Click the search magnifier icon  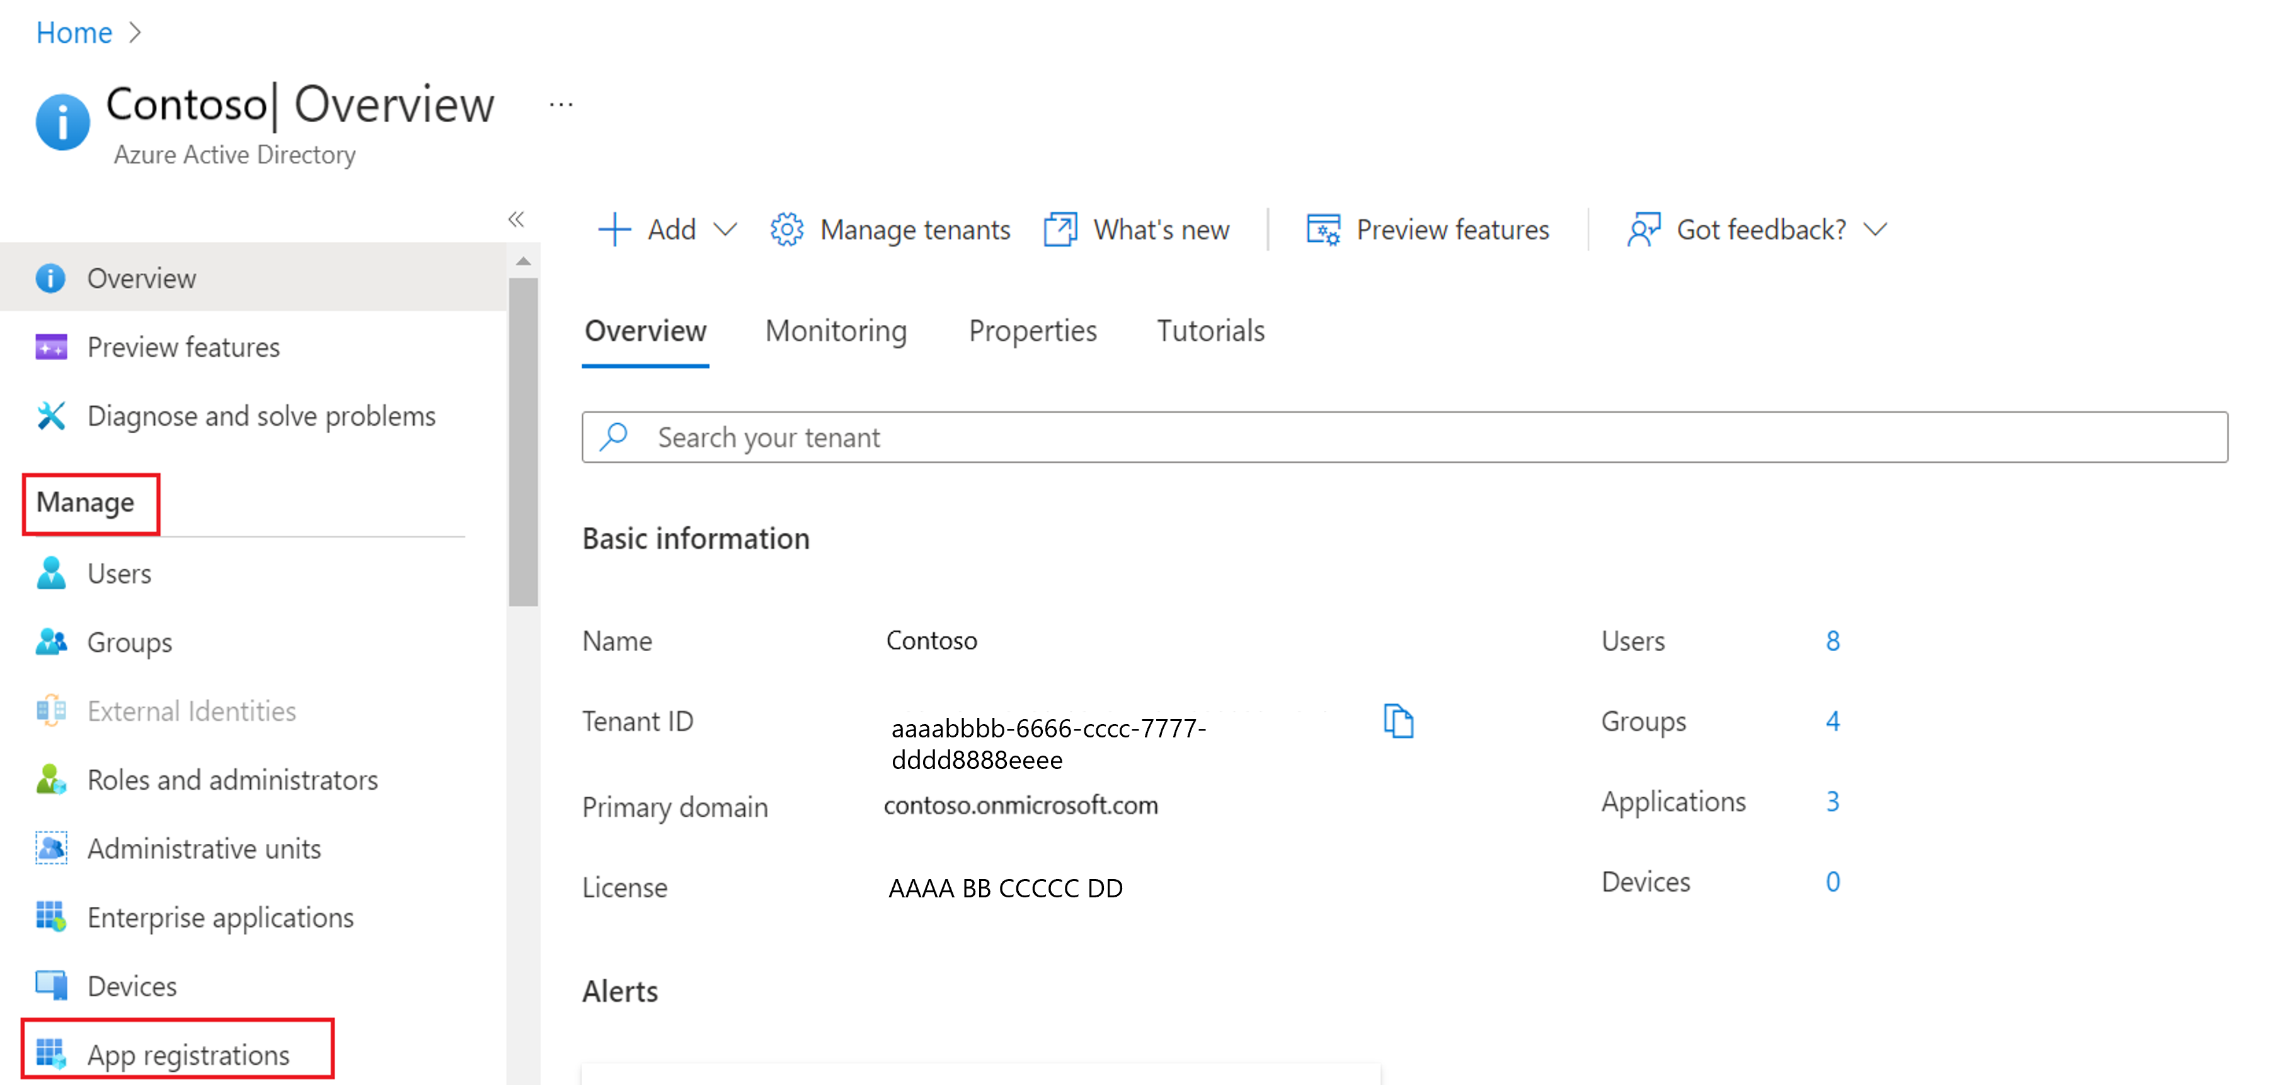[614, 436]
